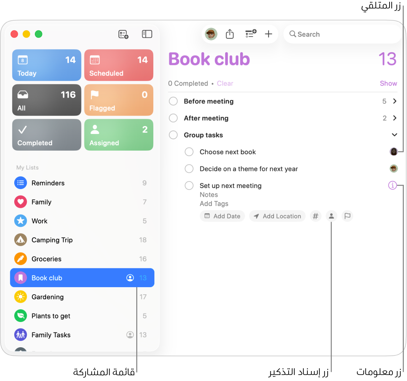Image resolution: width=407 pixels, height=381 pixels.
Task: Expand the After meeting section chevron
Action: (395, 118)
